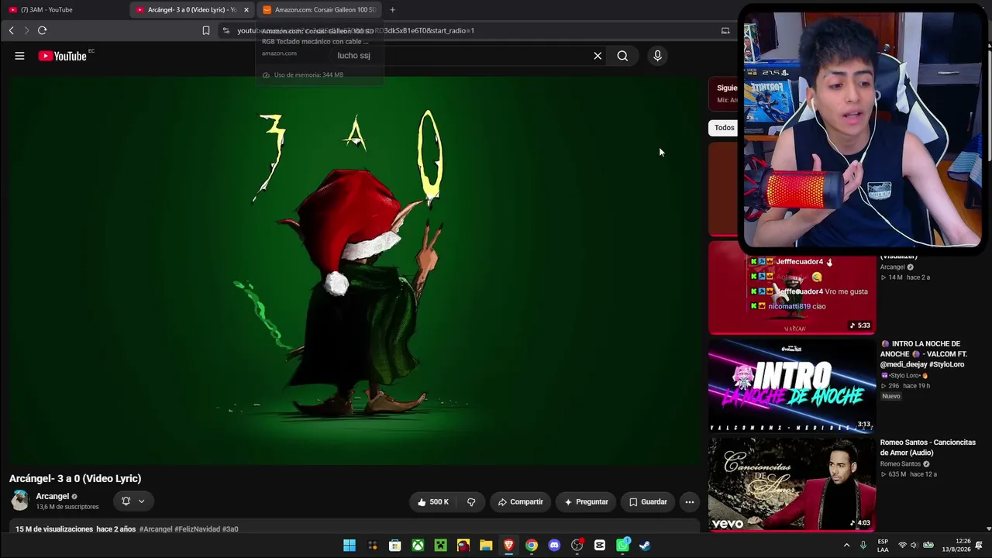Open Romeo Santos - Cancioncitas de Amor title
992x558 pixels.
(x=928, y=447)
